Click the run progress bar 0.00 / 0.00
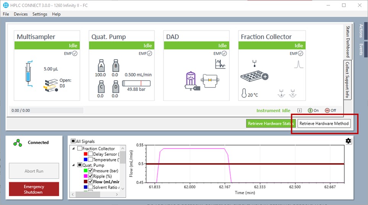The image size is (368, 205). (x=47, y=110)
